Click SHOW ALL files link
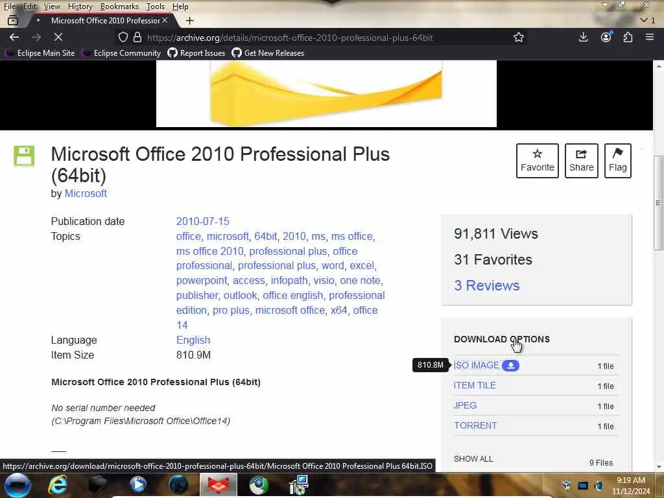664x498 pixels. pos(473,458)
